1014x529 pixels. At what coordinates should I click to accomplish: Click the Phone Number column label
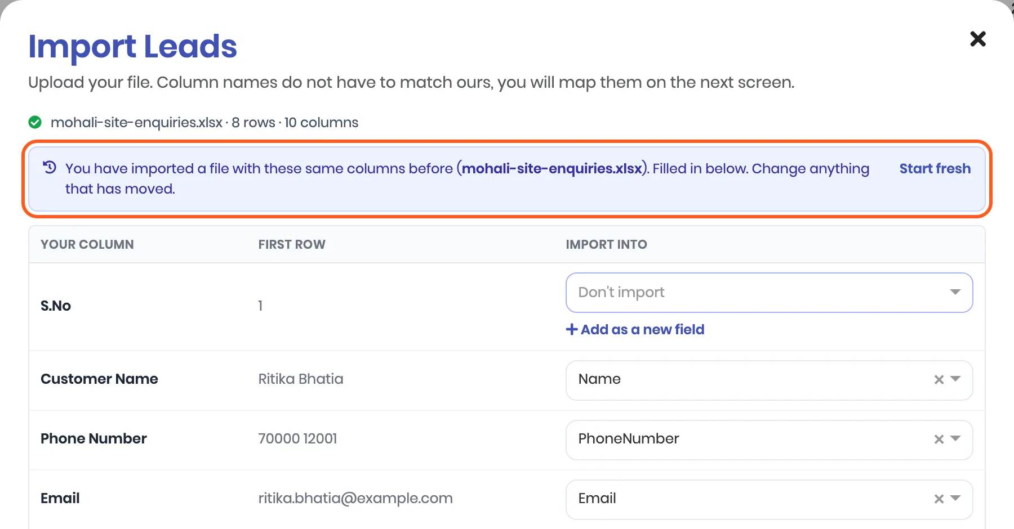[94, 438]
